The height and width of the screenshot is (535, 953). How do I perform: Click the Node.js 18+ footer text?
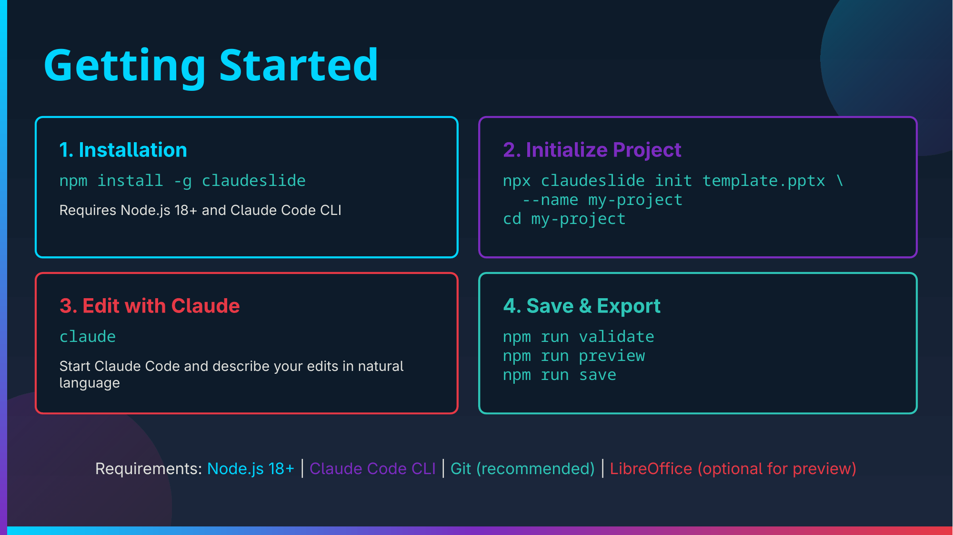251,469
